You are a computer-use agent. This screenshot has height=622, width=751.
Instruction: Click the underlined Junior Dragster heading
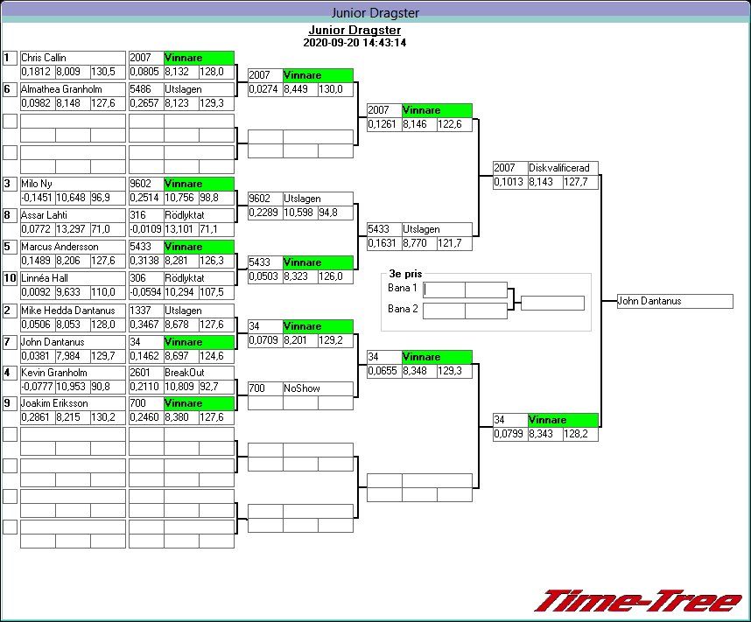pyautogui.click(x=354, y=30)
